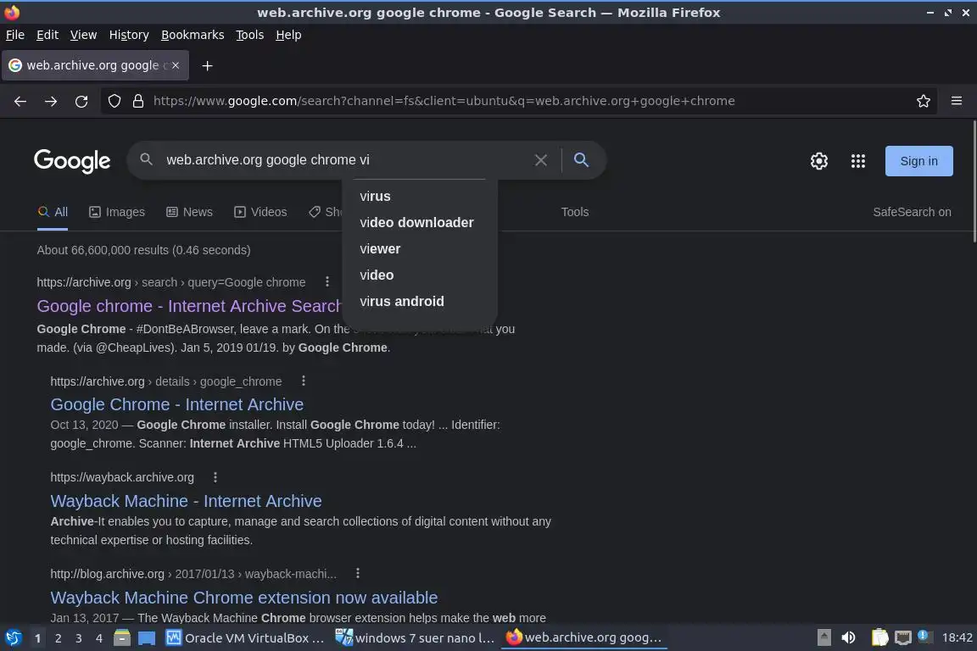977x651 pixels.
Task: Select the All results tab
Action: coord(53,212)
